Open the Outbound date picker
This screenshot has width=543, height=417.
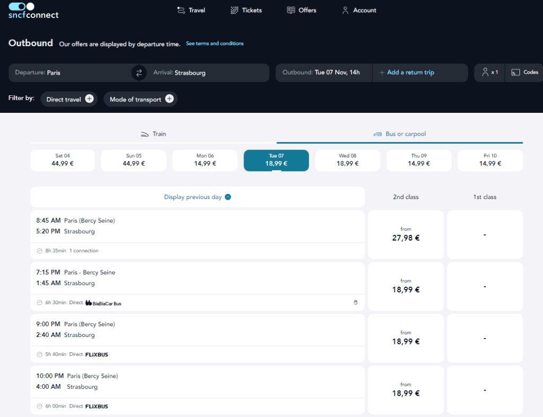321,73
